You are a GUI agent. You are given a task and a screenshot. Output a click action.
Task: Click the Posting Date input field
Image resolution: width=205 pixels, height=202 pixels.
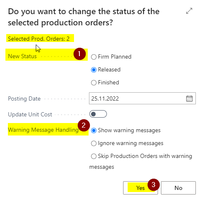(142, 99)
